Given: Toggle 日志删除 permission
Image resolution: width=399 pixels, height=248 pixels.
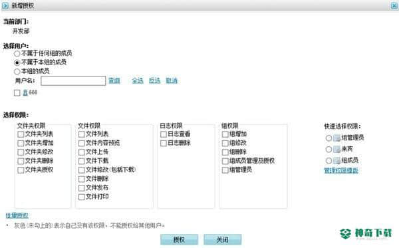Looking at the screenshot, I should click(164, 143).
